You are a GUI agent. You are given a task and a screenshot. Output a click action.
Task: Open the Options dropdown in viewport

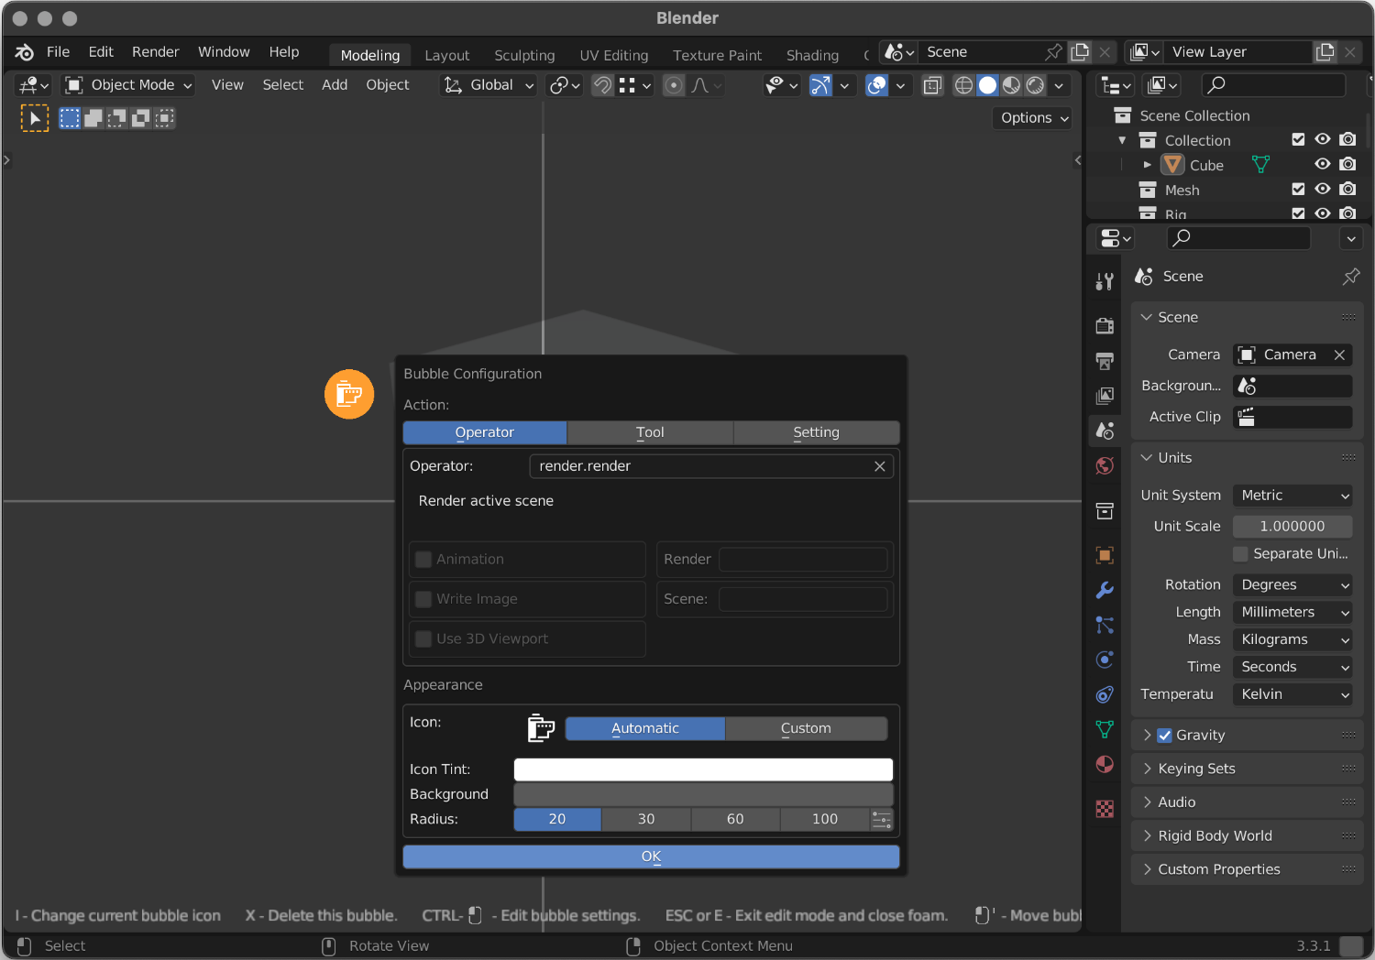pyautogui.click(x=1033, y=118)
